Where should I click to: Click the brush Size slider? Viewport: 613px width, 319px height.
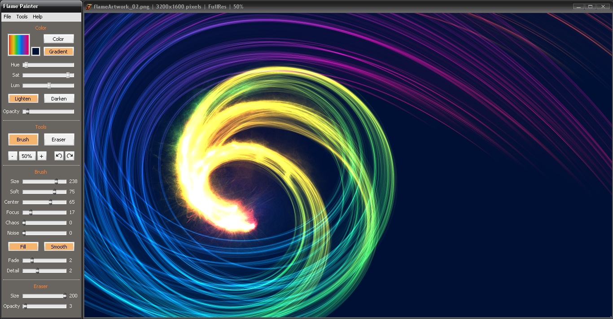pos(44,181)
